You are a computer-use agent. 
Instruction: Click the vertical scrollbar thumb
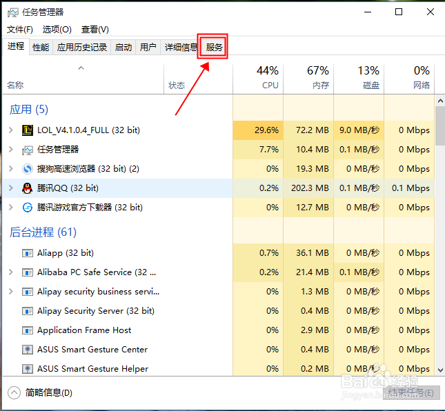tap(440, 126)
